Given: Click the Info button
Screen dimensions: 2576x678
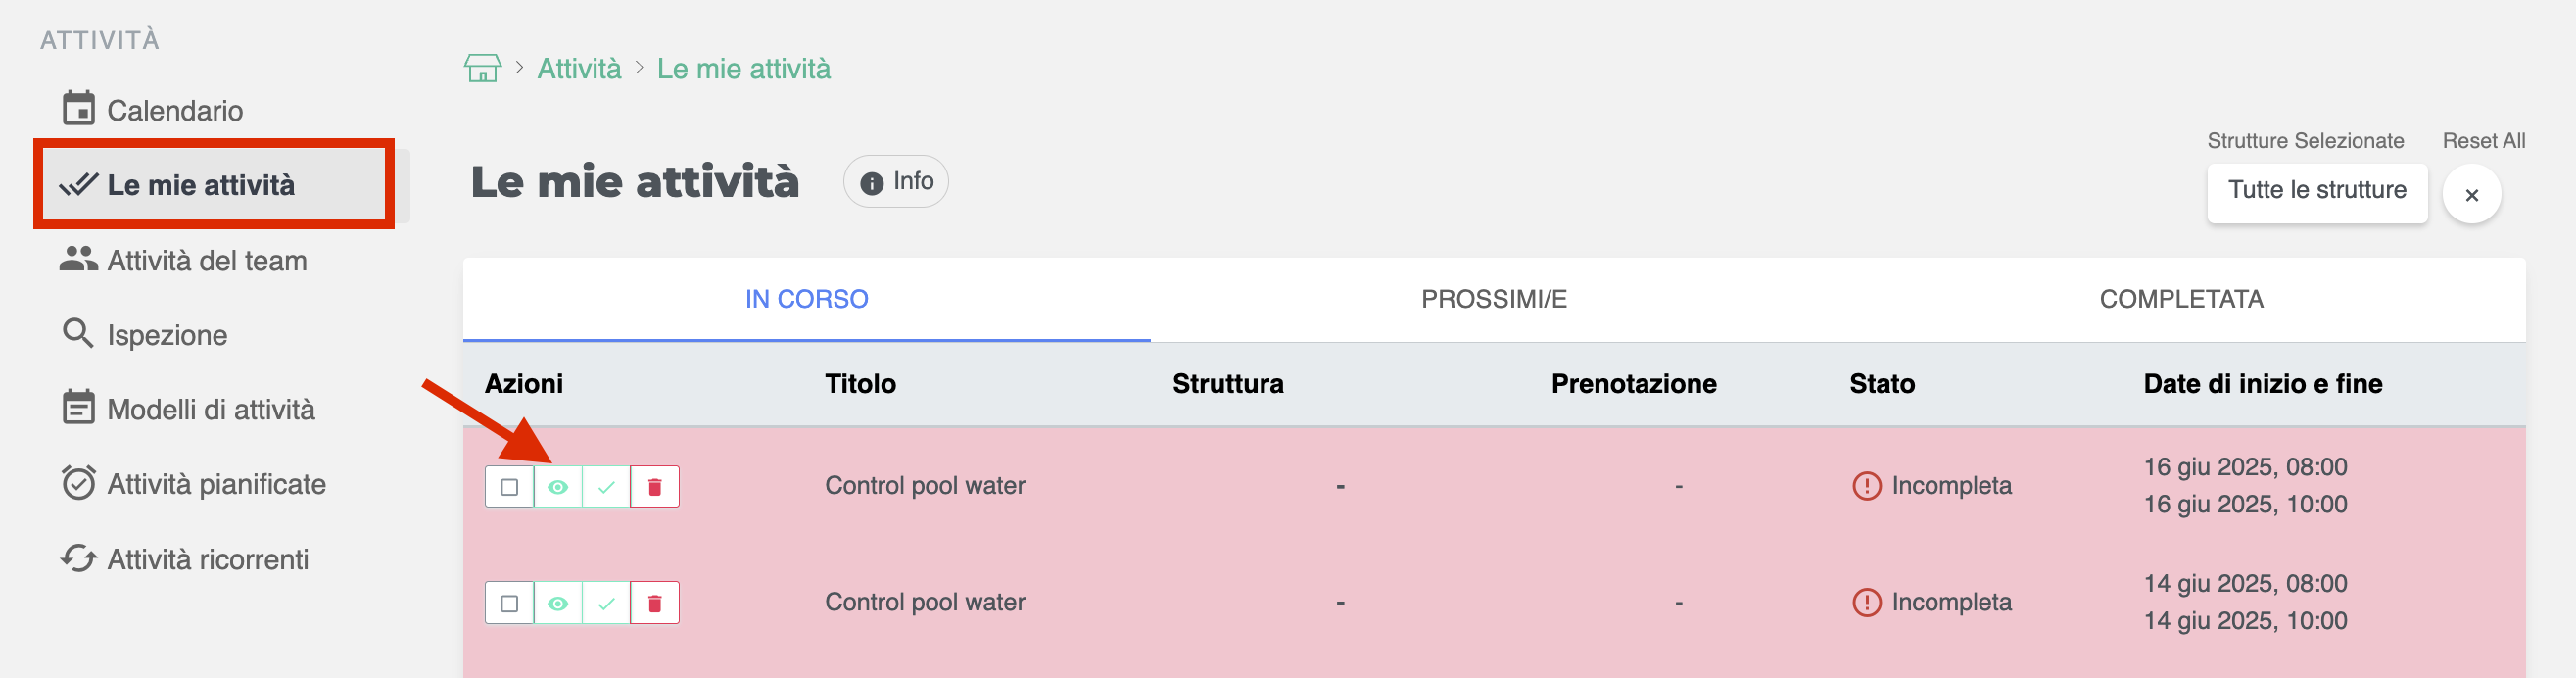Looking at the screenshot, I should tap(896, 182).
